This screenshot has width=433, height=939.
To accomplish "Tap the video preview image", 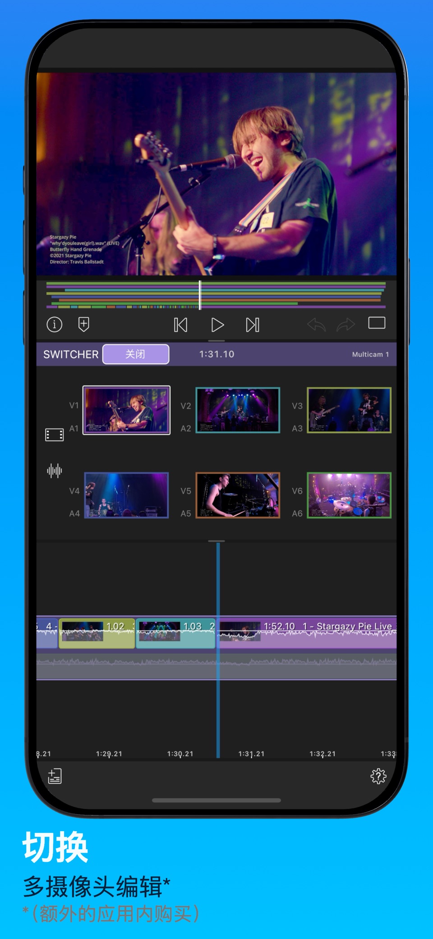I will click(x=216, y=174).
